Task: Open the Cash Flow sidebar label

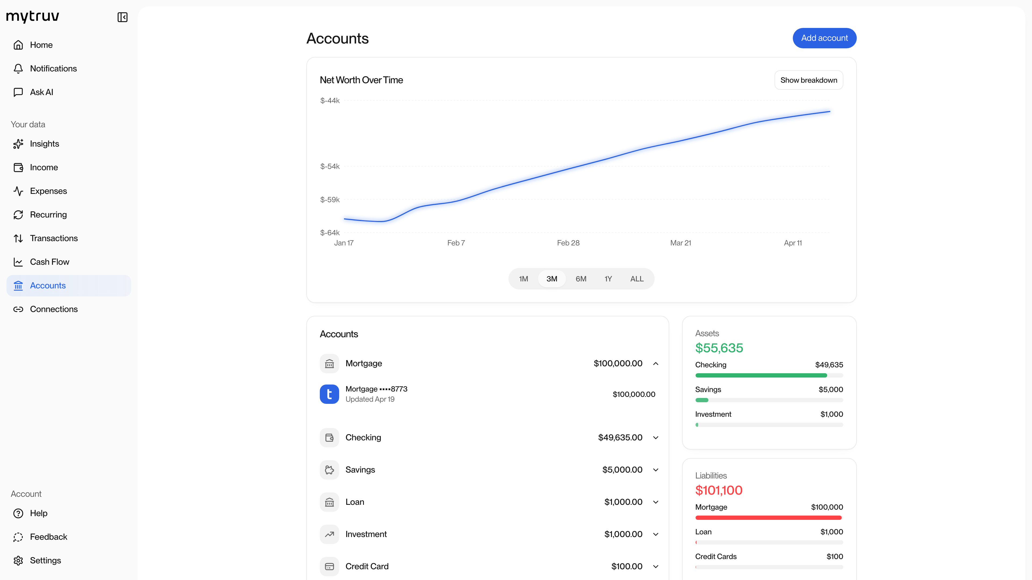Action: coord(50,262)
